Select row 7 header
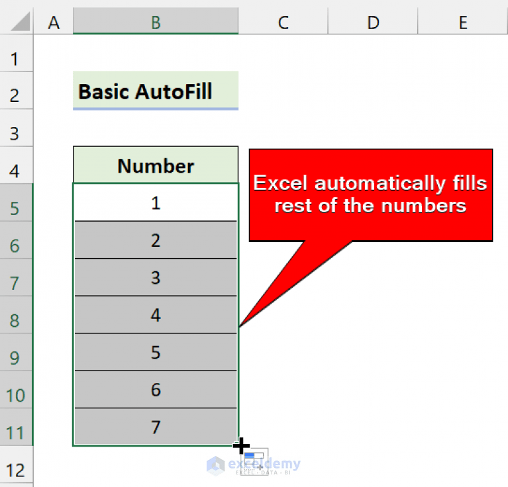The height and width of the screenshot is (487, 508). point(16,277)
